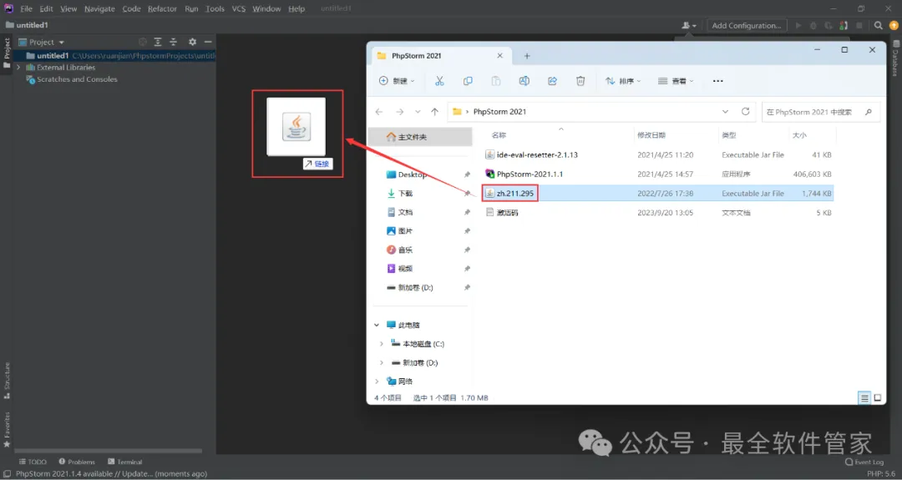
Task: Click Desktop in Explorer sidebar
Action: [x=412, y=174]
